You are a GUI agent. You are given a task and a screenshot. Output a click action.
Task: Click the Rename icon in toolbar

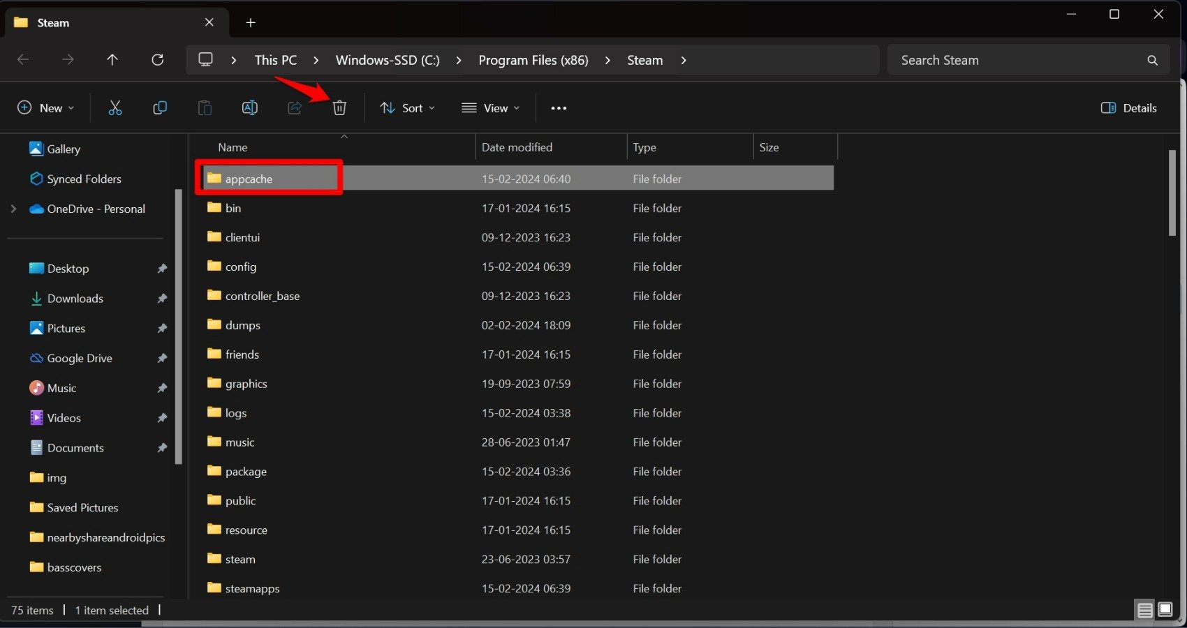coord(249,108)
